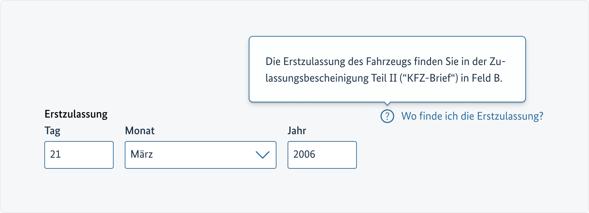
Task: Open the Monat dropdown showing März
Action: tap(200, 155)
